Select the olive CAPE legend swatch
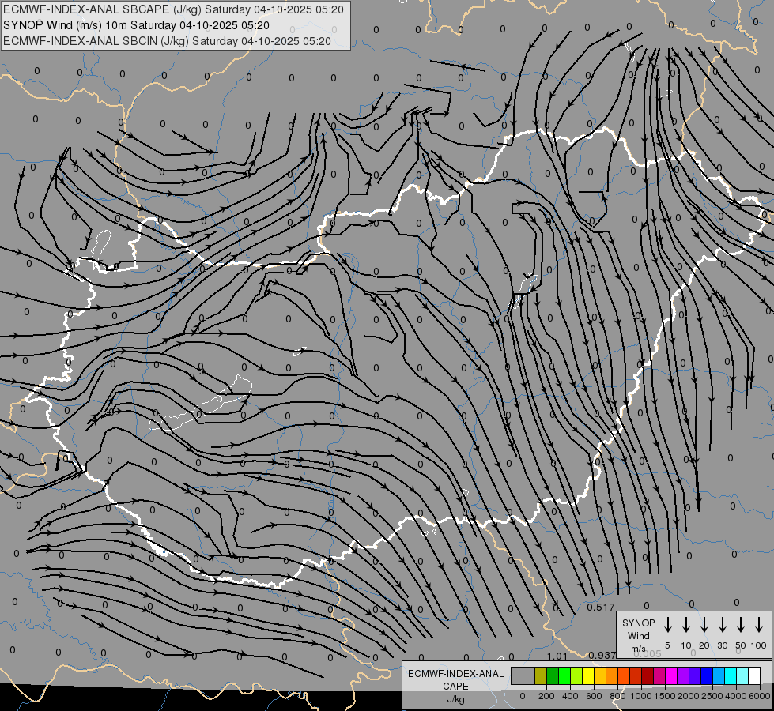The image size is (774, 711). 541,676
